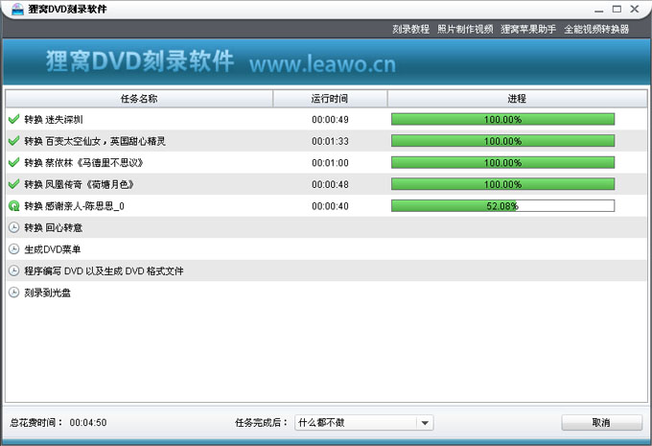The width and height of the screenshot is (652, 446).
Task: Click the checkmark icon for 蔡依林 task
Action: [x=13, y=162]
